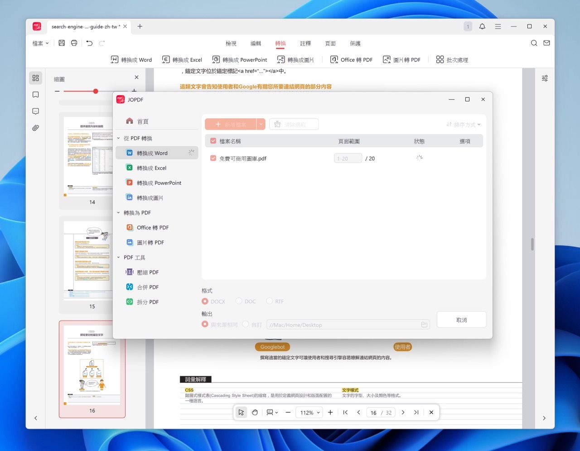The image size is (580, 451).
Task: Open the attachments paperclip panel
Action: 36,128
